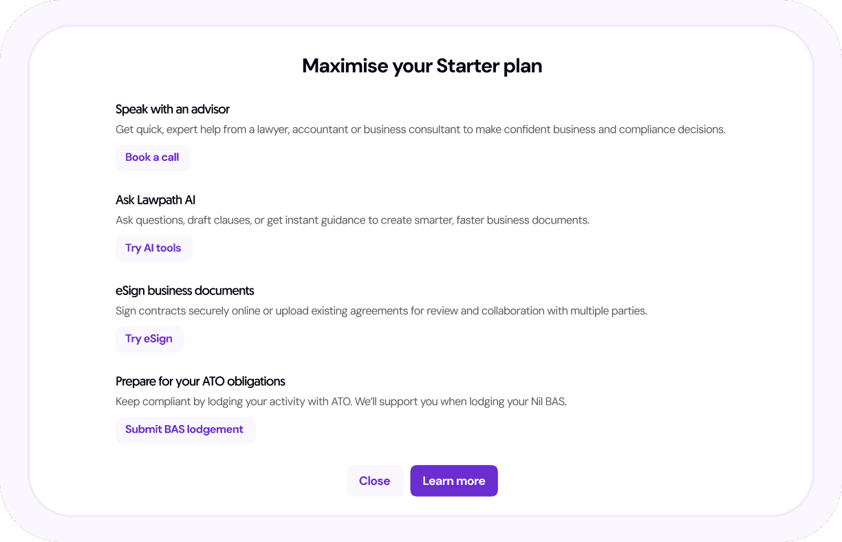Open Try AI tools
The image size is (842, 542).
153,248
